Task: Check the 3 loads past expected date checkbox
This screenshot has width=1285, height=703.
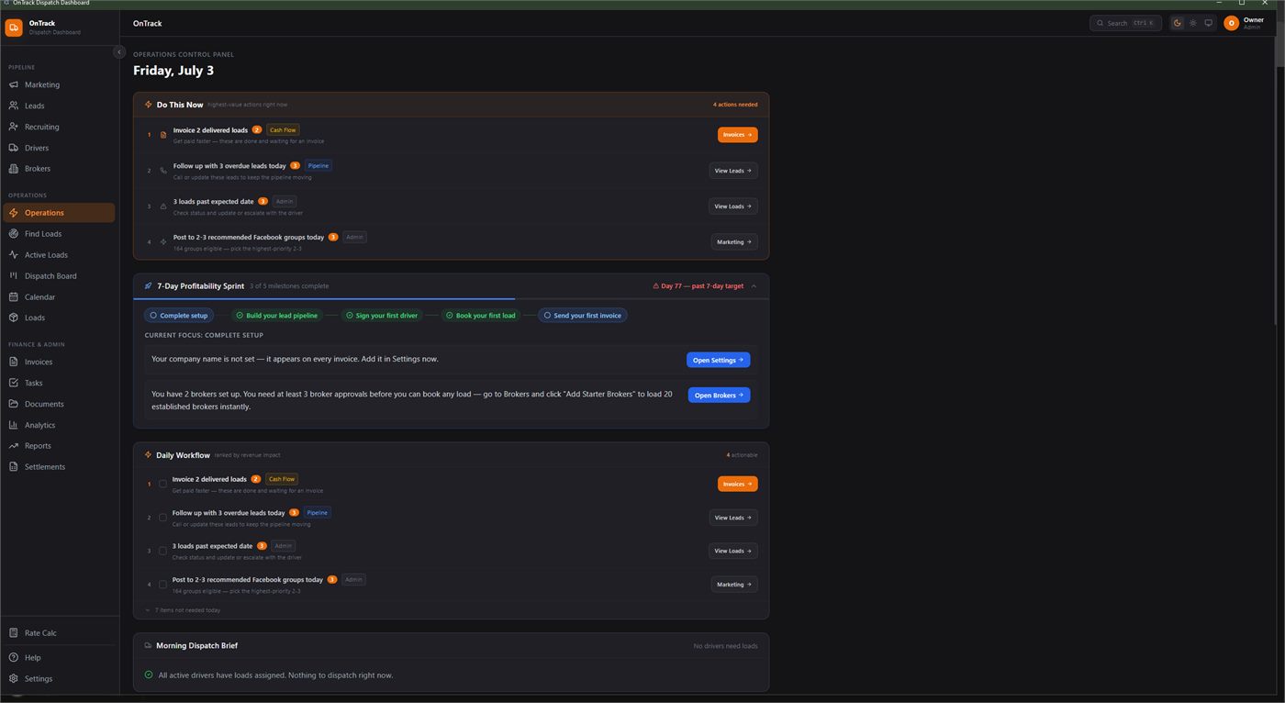Action: [162, 551]
